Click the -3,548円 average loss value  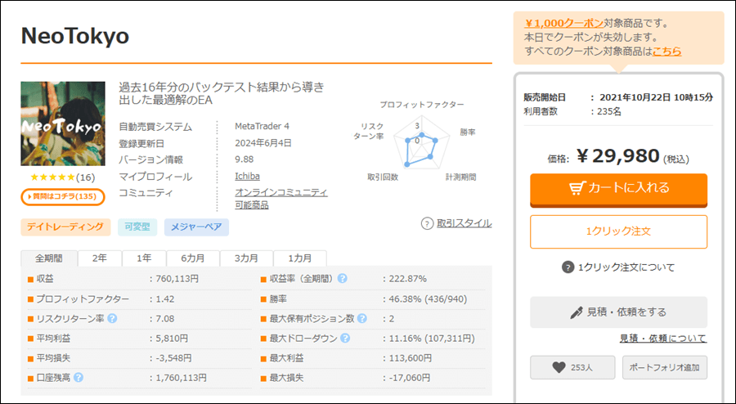click(173, 358)
